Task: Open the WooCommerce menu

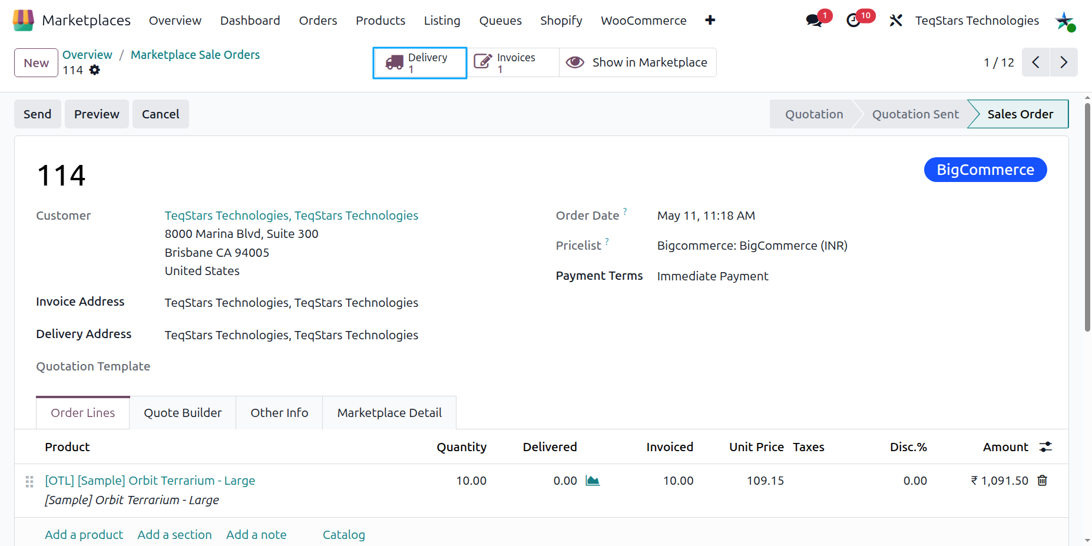Action: pos(644,21)
